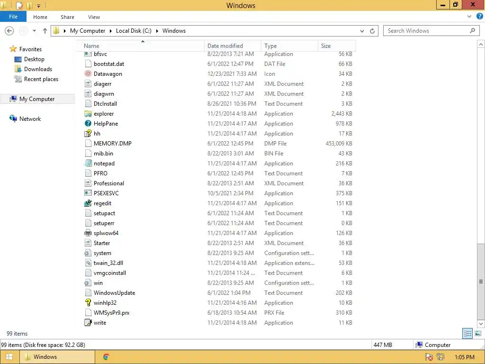Select the bootstat.dat file
The width and height of the screenshot is (485, 364).
(x=109, y=64)
